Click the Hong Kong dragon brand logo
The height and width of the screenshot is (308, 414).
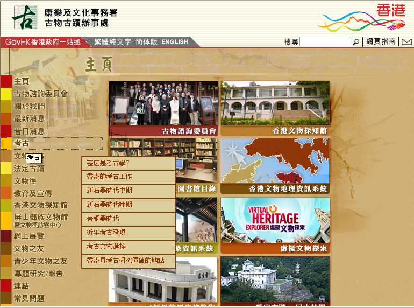coord(362,17)
